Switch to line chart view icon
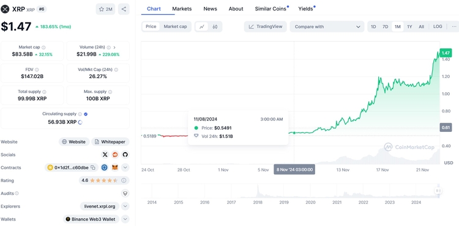 click(x=202, y=27)
